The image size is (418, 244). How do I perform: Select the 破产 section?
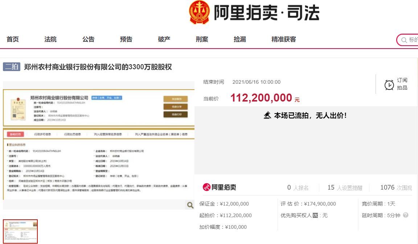[164, 40]
